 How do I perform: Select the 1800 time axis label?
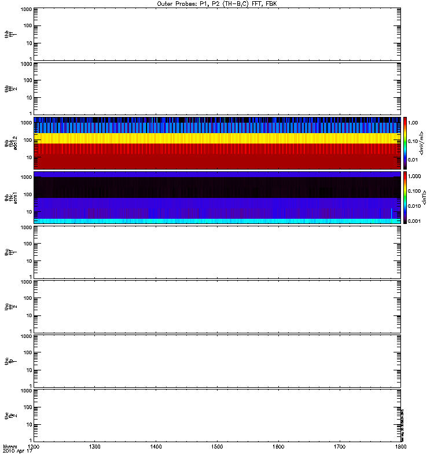[400, 446]
